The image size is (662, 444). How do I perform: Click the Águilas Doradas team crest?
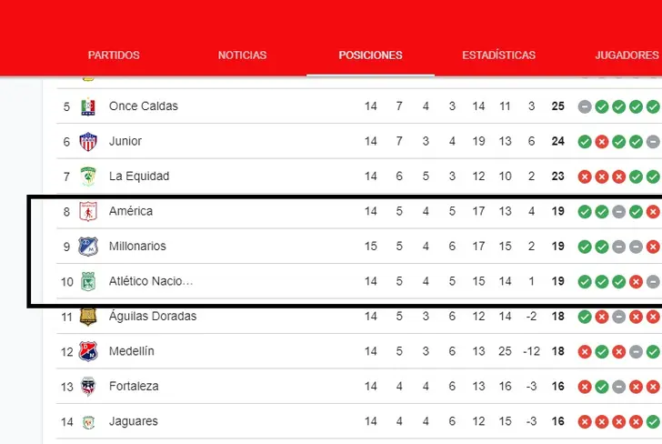coord(88,317)
